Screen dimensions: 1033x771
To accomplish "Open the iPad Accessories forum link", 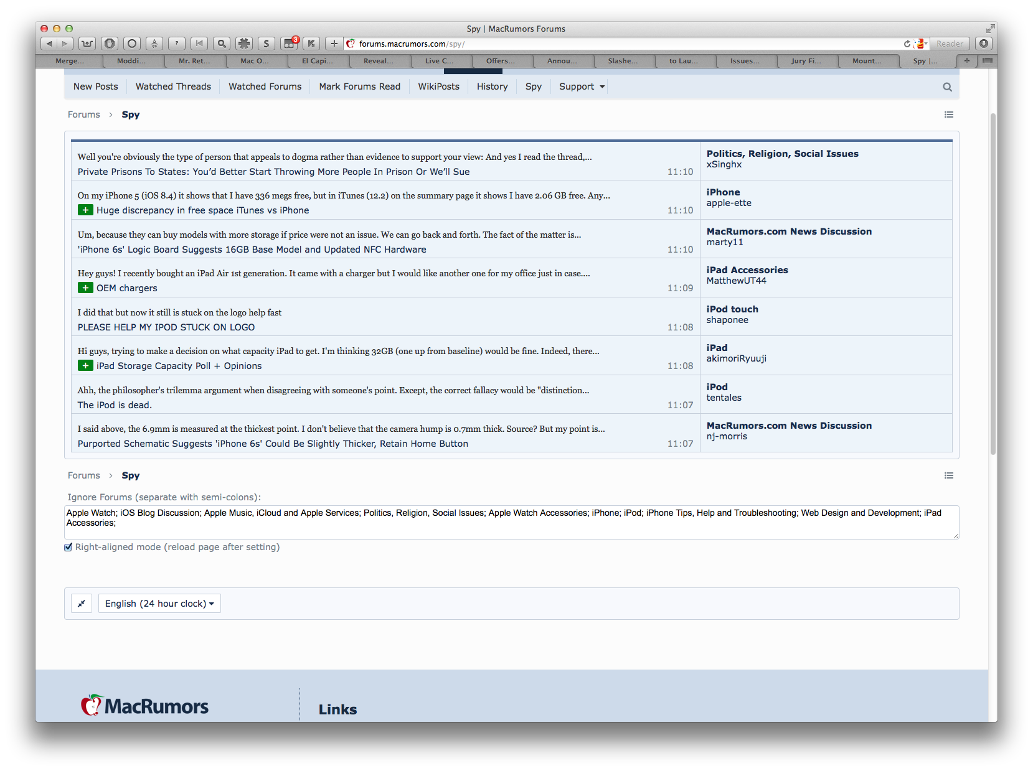I will (x=747, y=270).
